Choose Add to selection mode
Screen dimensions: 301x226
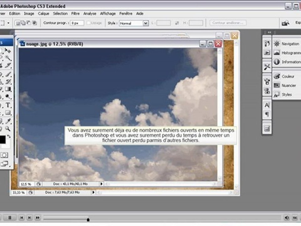23,23
